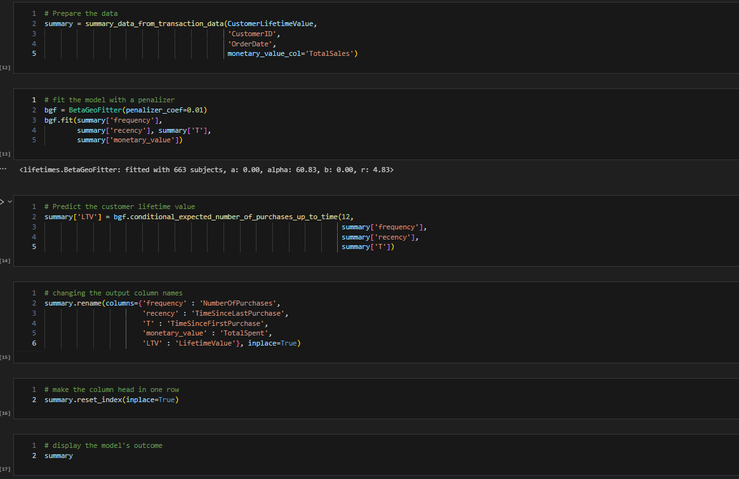Click comment '# Predict the customer lifetime value'

tap(120, 206)
